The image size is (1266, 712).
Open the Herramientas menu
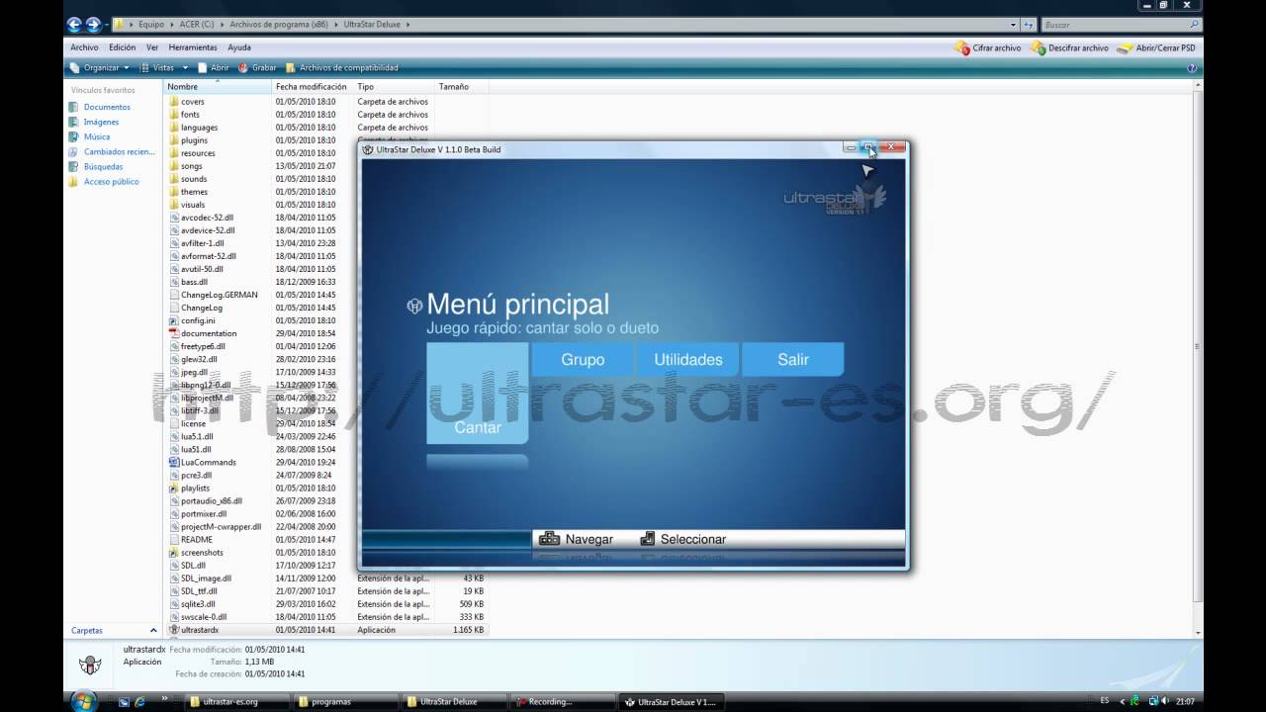(x=193, y=47)
